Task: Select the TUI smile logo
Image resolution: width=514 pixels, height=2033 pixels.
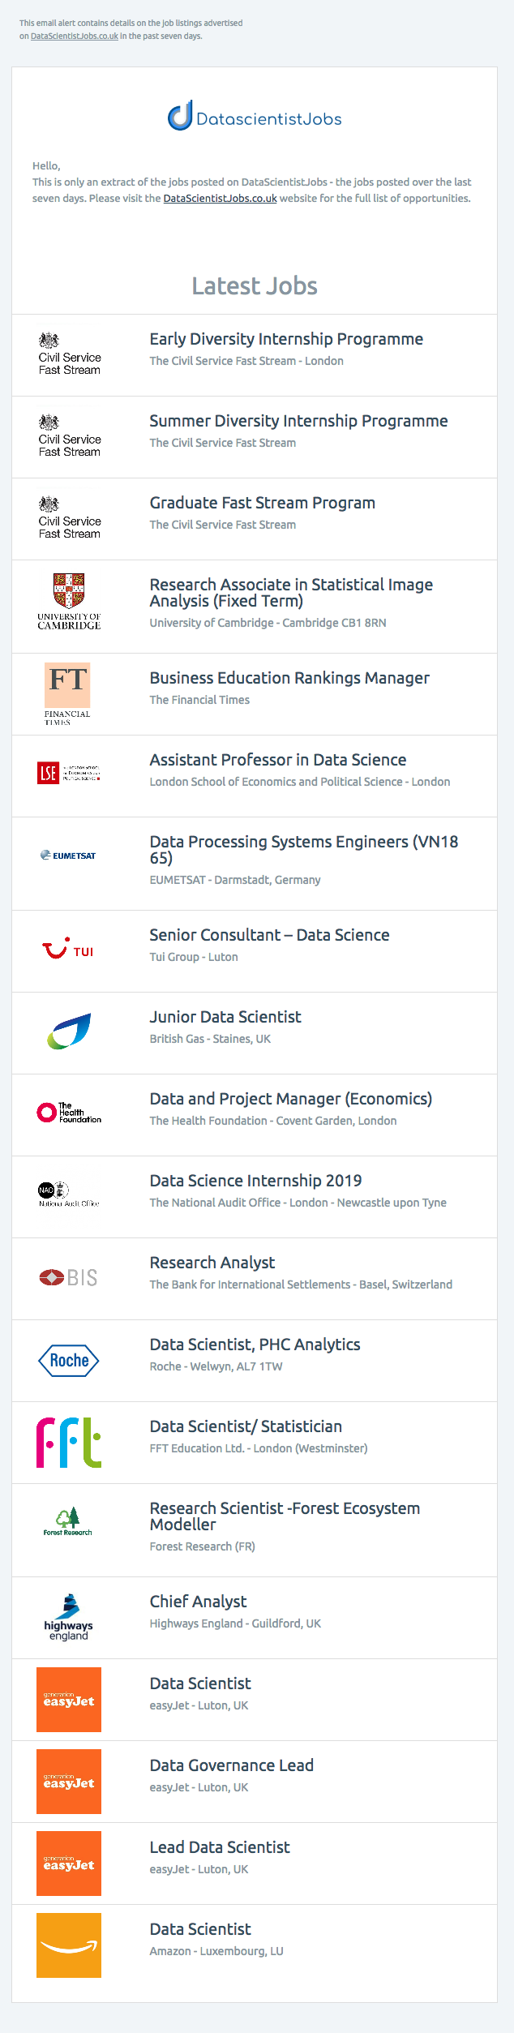Action: 69,950
